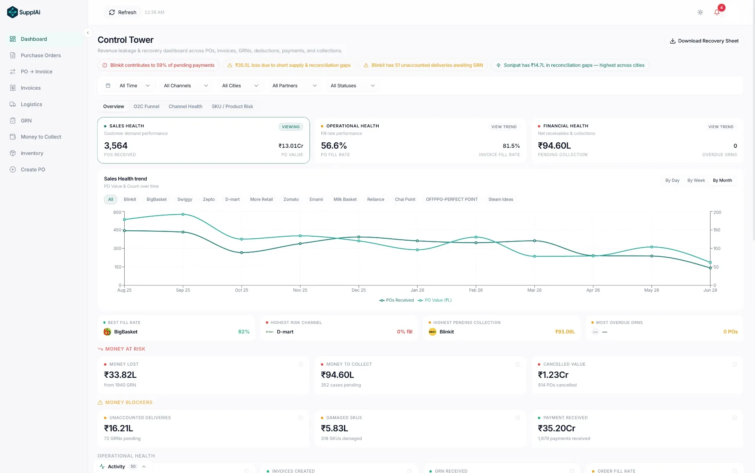Switch to the Overview tab
The image size is (755, 473).
[x=114, y=107]
